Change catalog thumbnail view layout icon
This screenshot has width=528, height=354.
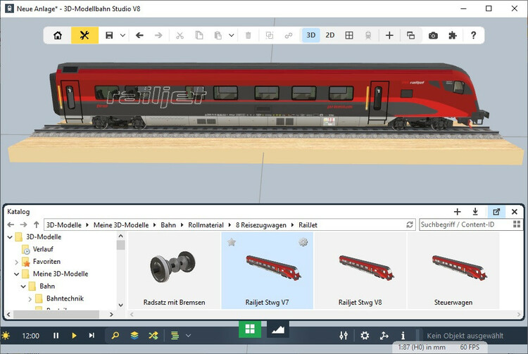point(517,225)
